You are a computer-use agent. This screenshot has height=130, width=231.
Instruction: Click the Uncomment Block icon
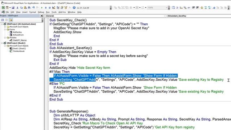(x=209, y=8)
